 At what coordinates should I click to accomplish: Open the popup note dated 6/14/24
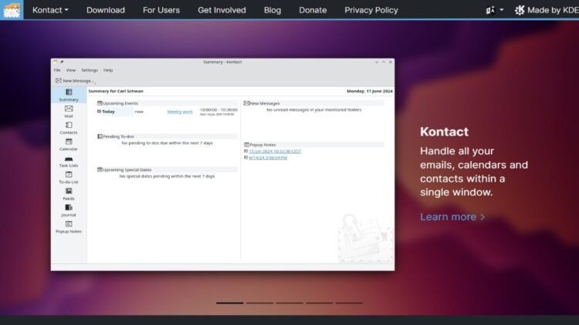[x=268, y=157]
